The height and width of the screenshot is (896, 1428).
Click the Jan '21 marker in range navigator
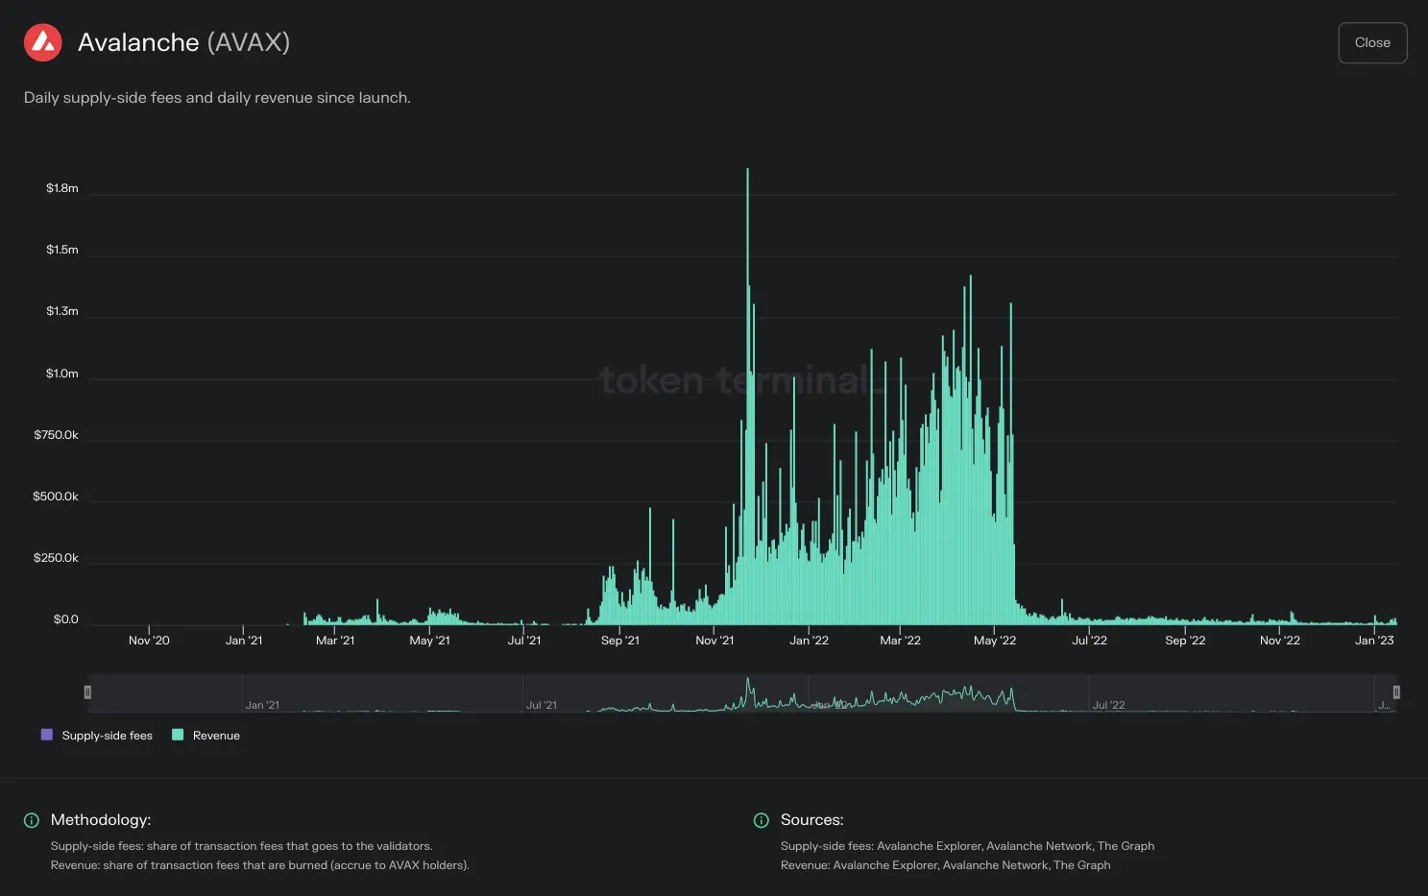262,705
